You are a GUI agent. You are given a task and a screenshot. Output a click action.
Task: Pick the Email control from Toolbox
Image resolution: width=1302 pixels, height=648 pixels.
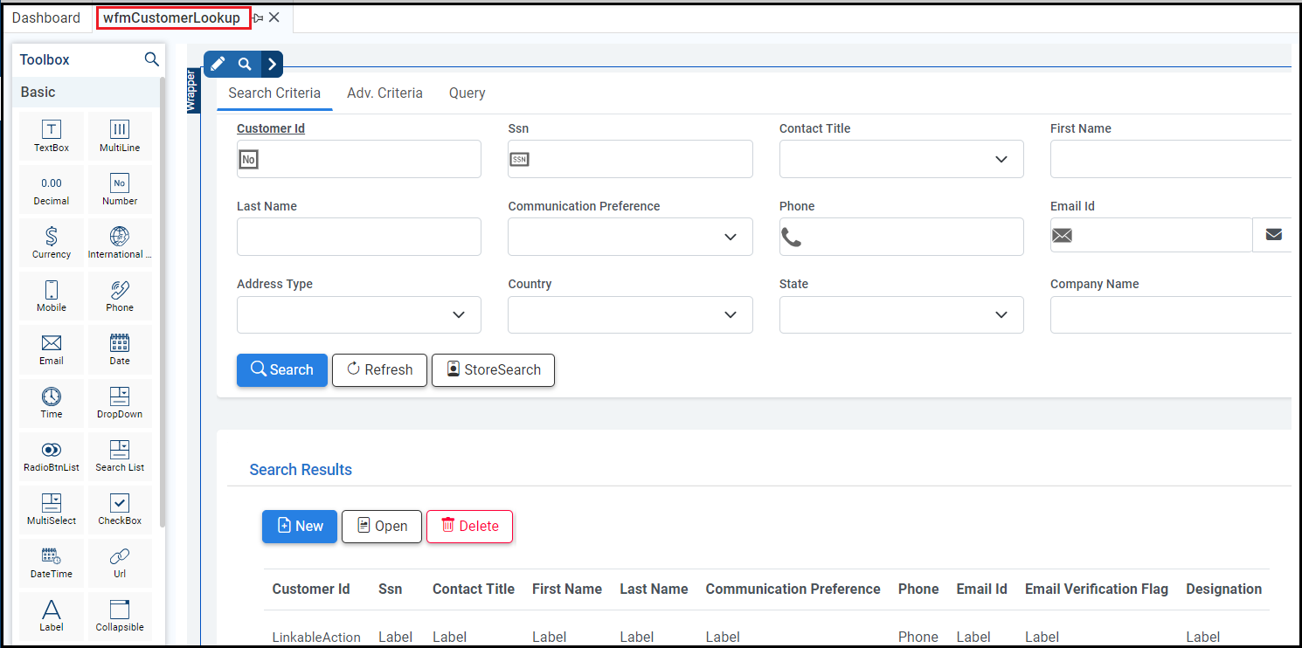[x=52, y=349]
